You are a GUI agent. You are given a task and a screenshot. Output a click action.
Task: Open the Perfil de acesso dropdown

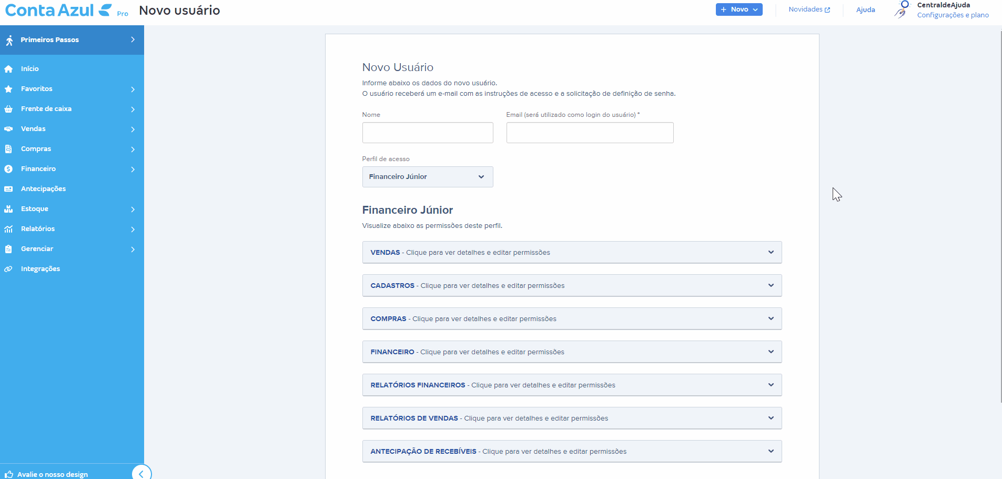pos(428,177)
